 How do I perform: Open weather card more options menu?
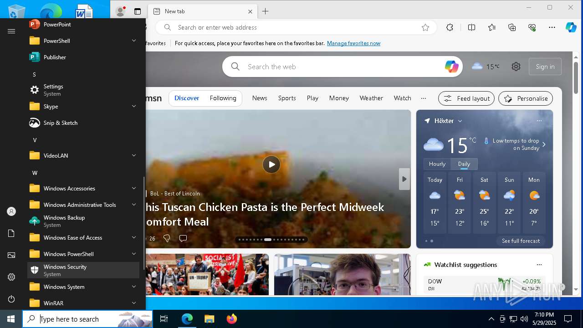click(x=539, y=121)
